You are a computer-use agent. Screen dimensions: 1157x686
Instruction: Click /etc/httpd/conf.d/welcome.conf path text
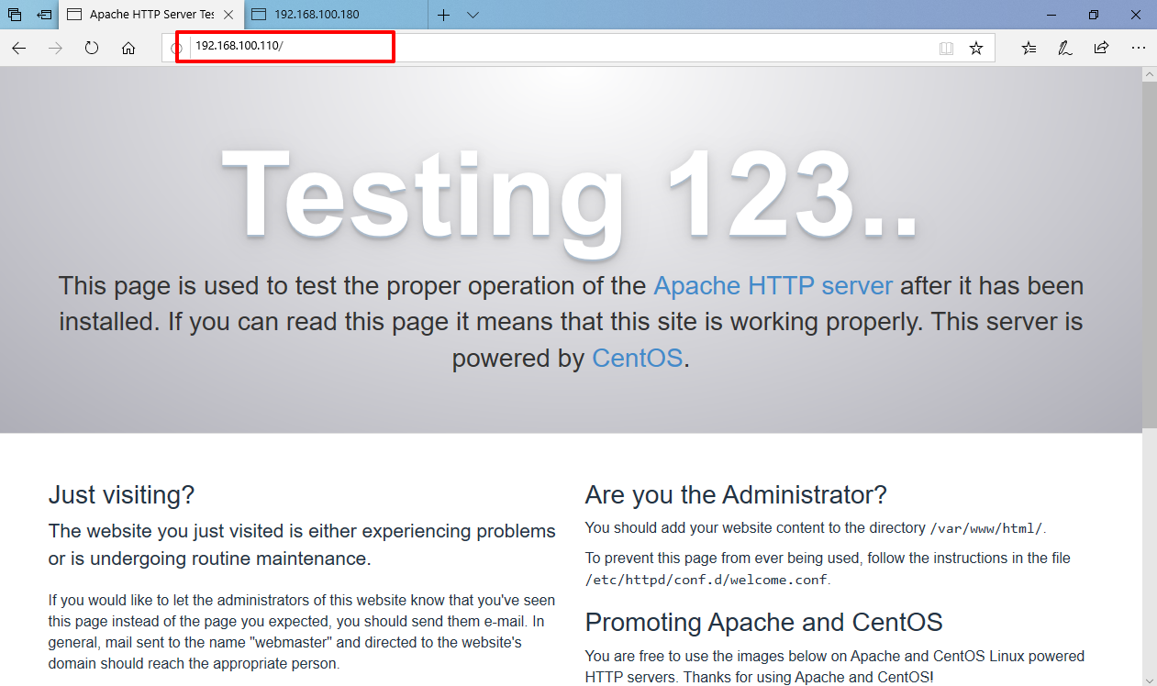(706, 580)
